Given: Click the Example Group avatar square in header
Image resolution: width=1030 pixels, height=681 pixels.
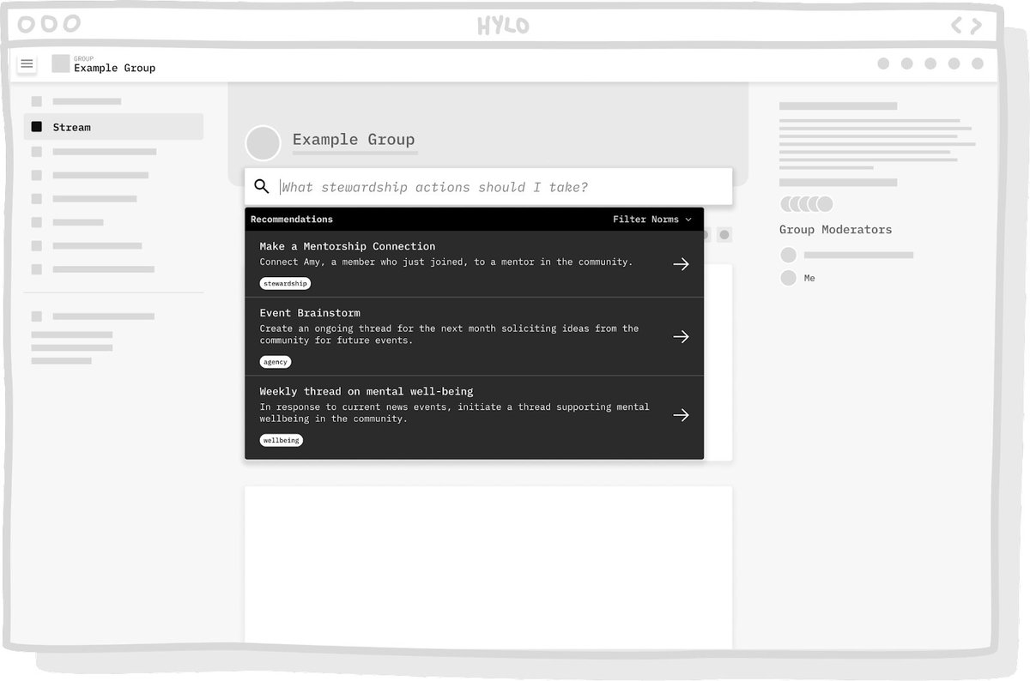Looking at the screenshot, I should 60,63.
